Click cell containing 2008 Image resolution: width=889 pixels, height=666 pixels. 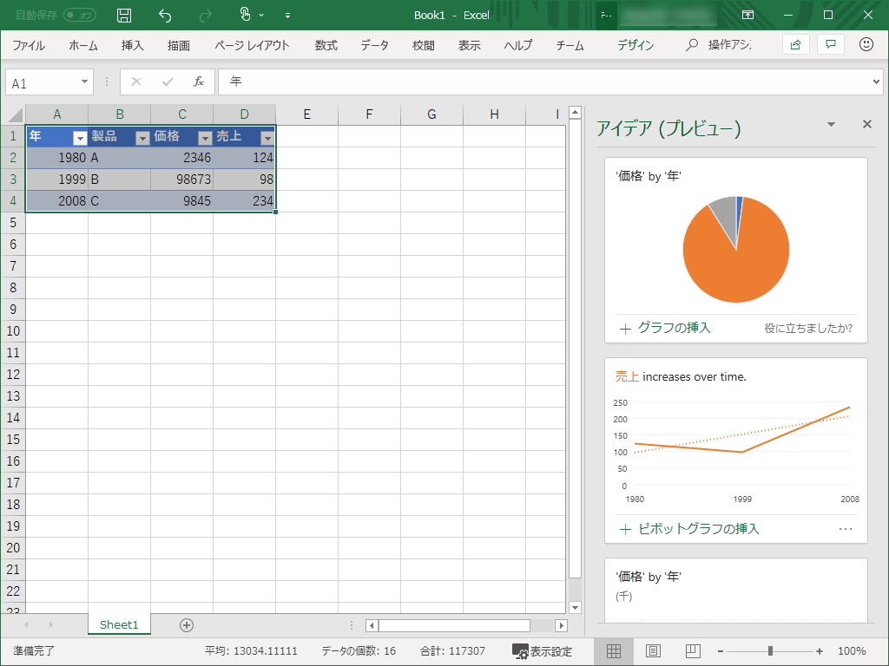pyautogui.click(x=56, y=201)
